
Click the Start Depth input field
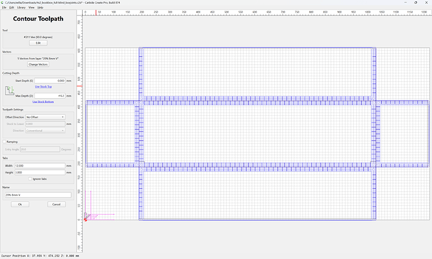click(x=49, y=81)
